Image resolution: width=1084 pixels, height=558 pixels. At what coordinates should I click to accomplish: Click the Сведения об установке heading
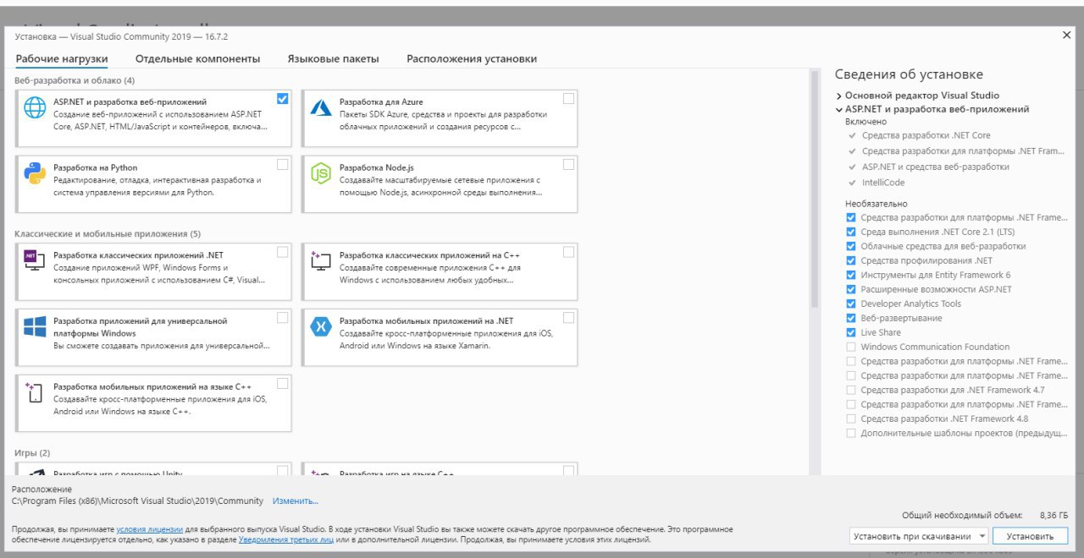click(x=909, y=74)
